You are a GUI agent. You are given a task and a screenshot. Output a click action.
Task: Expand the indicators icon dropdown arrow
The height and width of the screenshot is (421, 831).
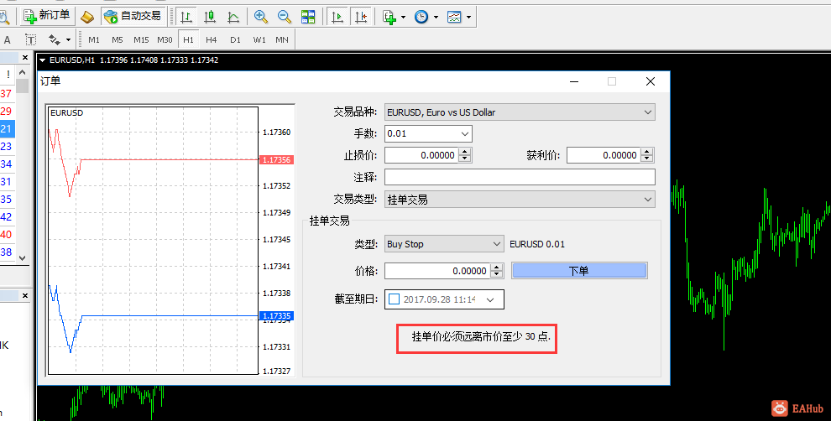(x=403, y=18)
